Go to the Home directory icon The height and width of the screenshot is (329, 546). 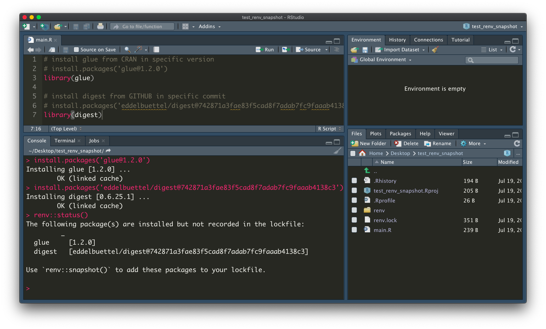click(362, 153)
